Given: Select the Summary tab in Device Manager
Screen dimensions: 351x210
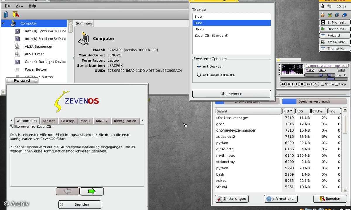Looking at the screenshot, I should click(84, 23).
